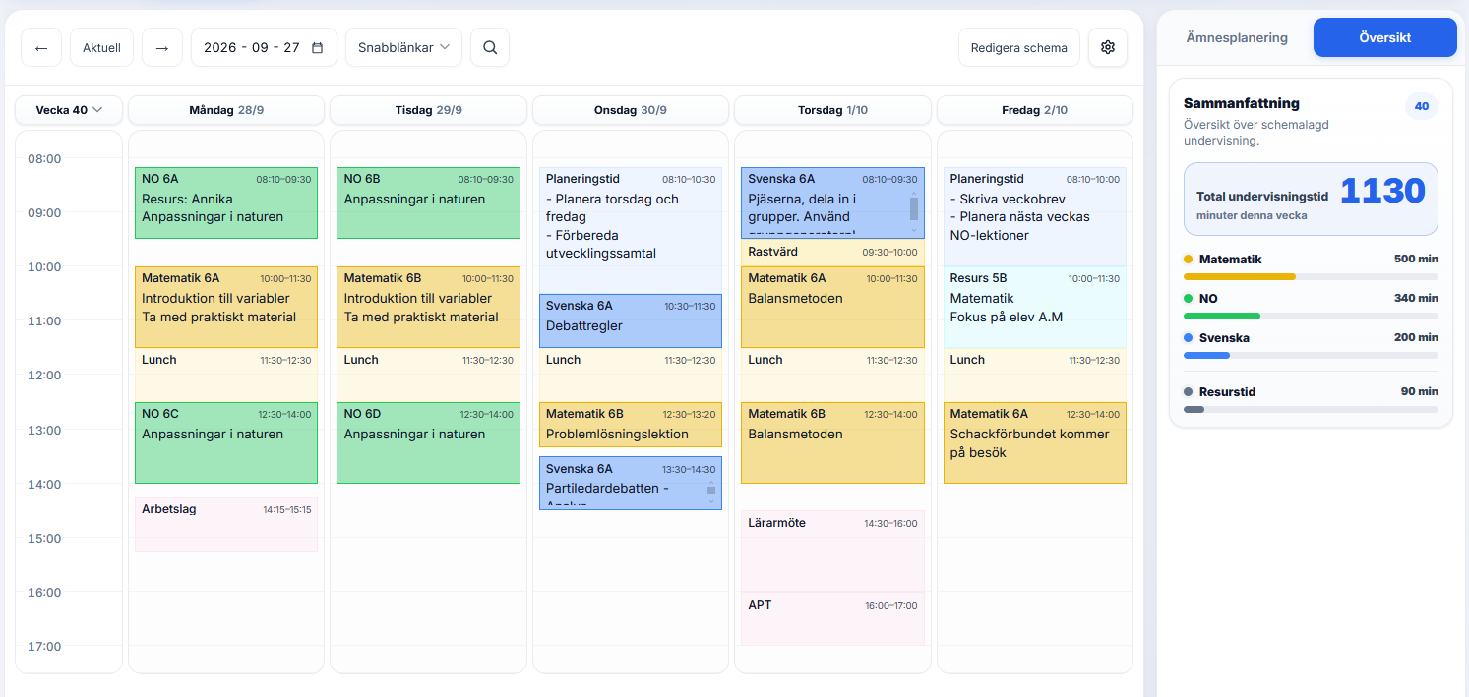This screenshot has width=1469, height=697.
Task: Open Tuesday's NO 6B lesson
Action: click(x=428, y=203)
